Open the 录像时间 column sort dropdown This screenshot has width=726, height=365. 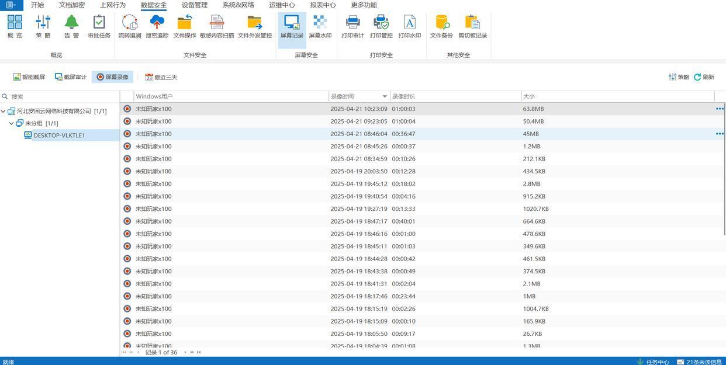[x=385, y=96]
